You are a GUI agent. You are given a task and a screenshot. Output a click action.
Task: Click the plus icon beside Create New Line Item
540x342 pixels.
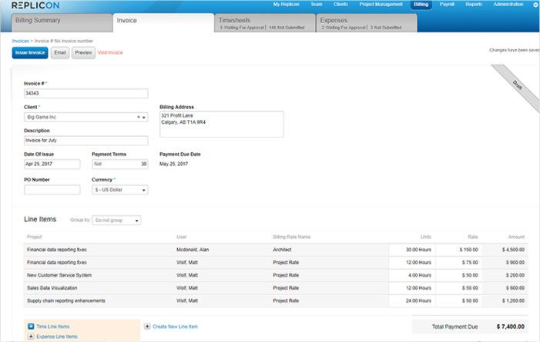[x=147, y=326]
